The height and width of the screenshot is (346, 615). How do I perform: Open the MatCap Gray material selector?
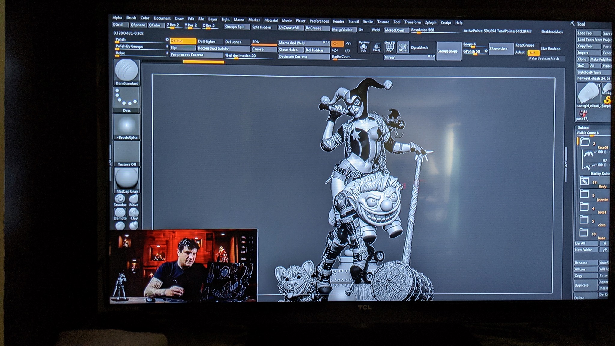point(126,181)
